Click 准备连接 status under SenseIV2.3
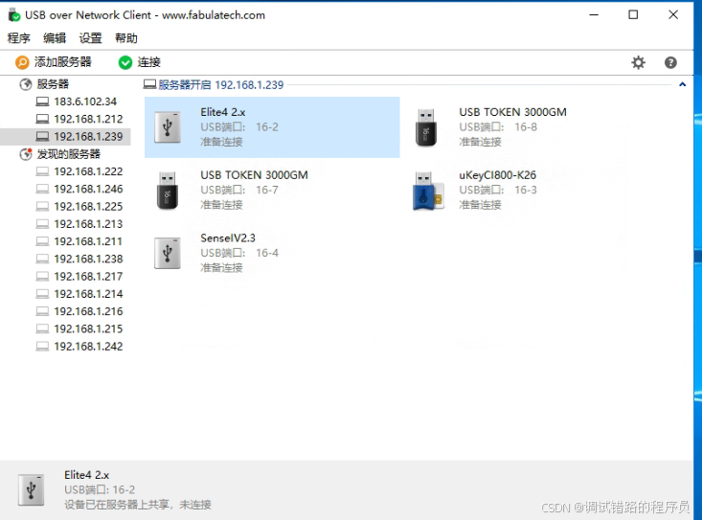 coord(221,267)
